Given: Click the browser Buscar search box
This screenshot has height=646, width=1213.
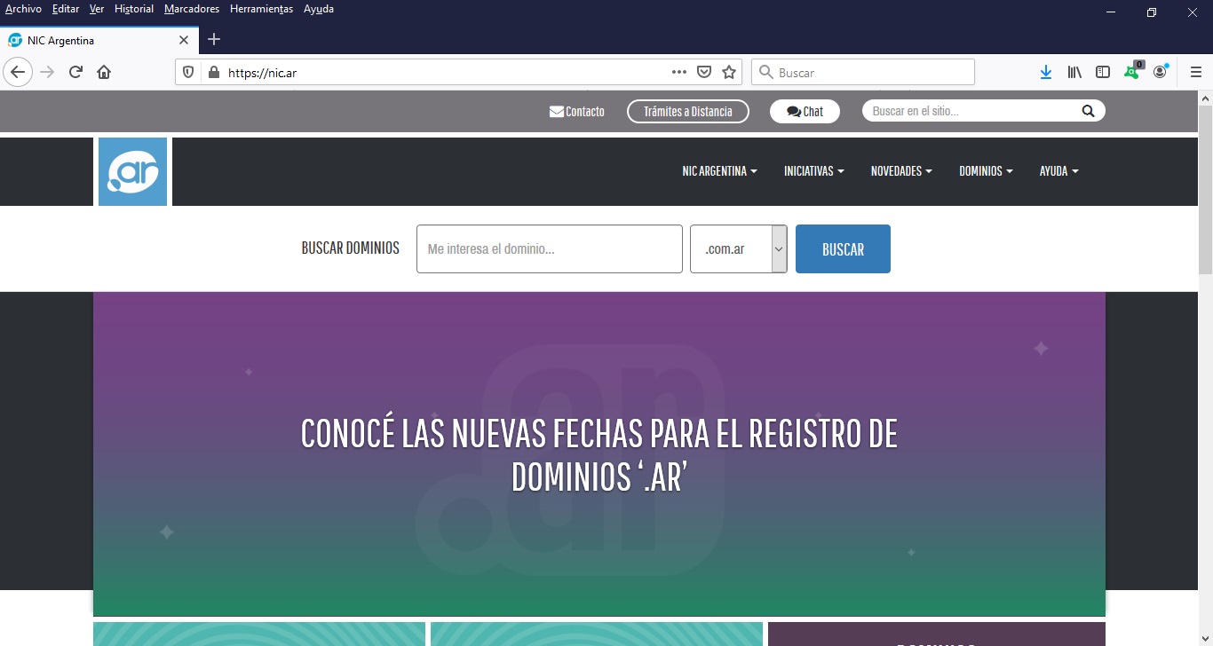Looking at the screenshot, I should pos(863,73).
